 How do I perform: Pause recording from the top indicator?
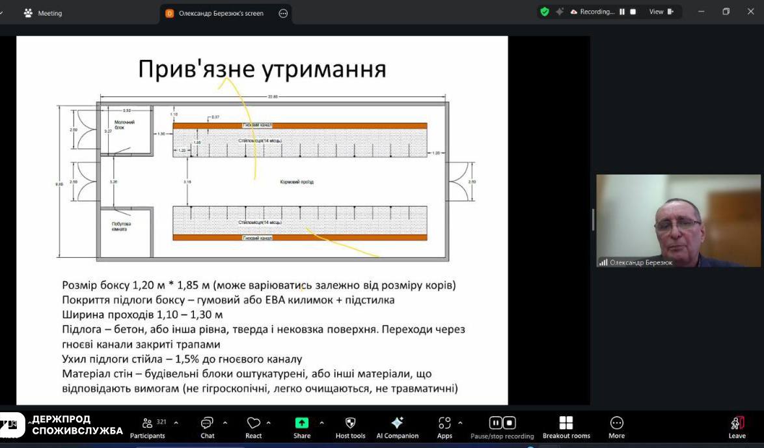(622, 12)
